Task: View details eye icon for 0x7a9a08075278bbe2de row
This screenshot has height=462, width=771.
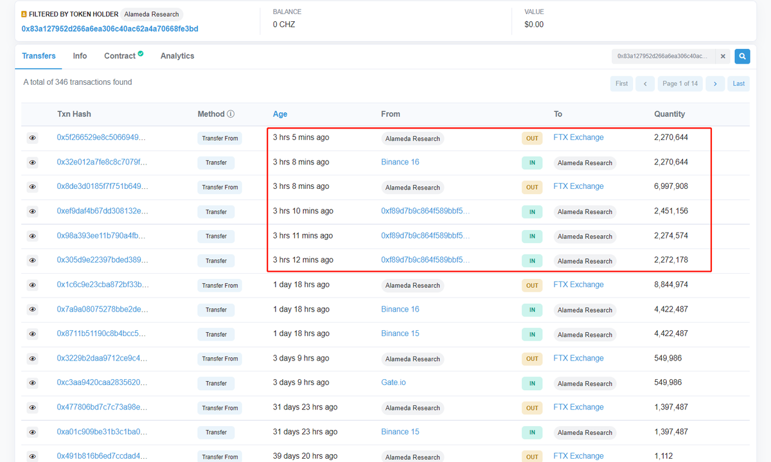Action: (33, 310)
